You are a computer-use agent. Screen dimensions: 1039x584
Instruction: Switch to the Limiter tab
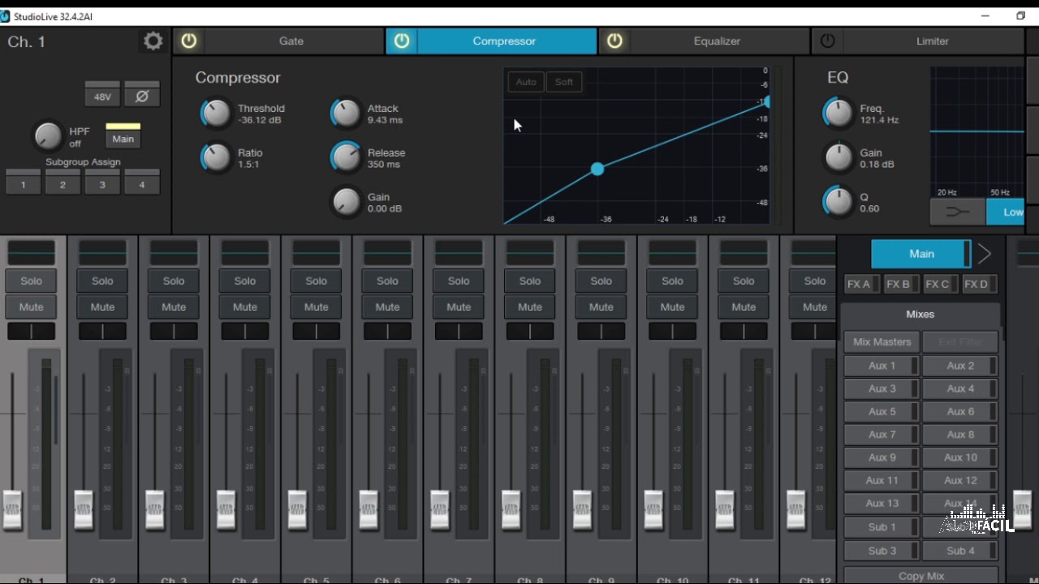pyautogui.click(x=932, y=41)
